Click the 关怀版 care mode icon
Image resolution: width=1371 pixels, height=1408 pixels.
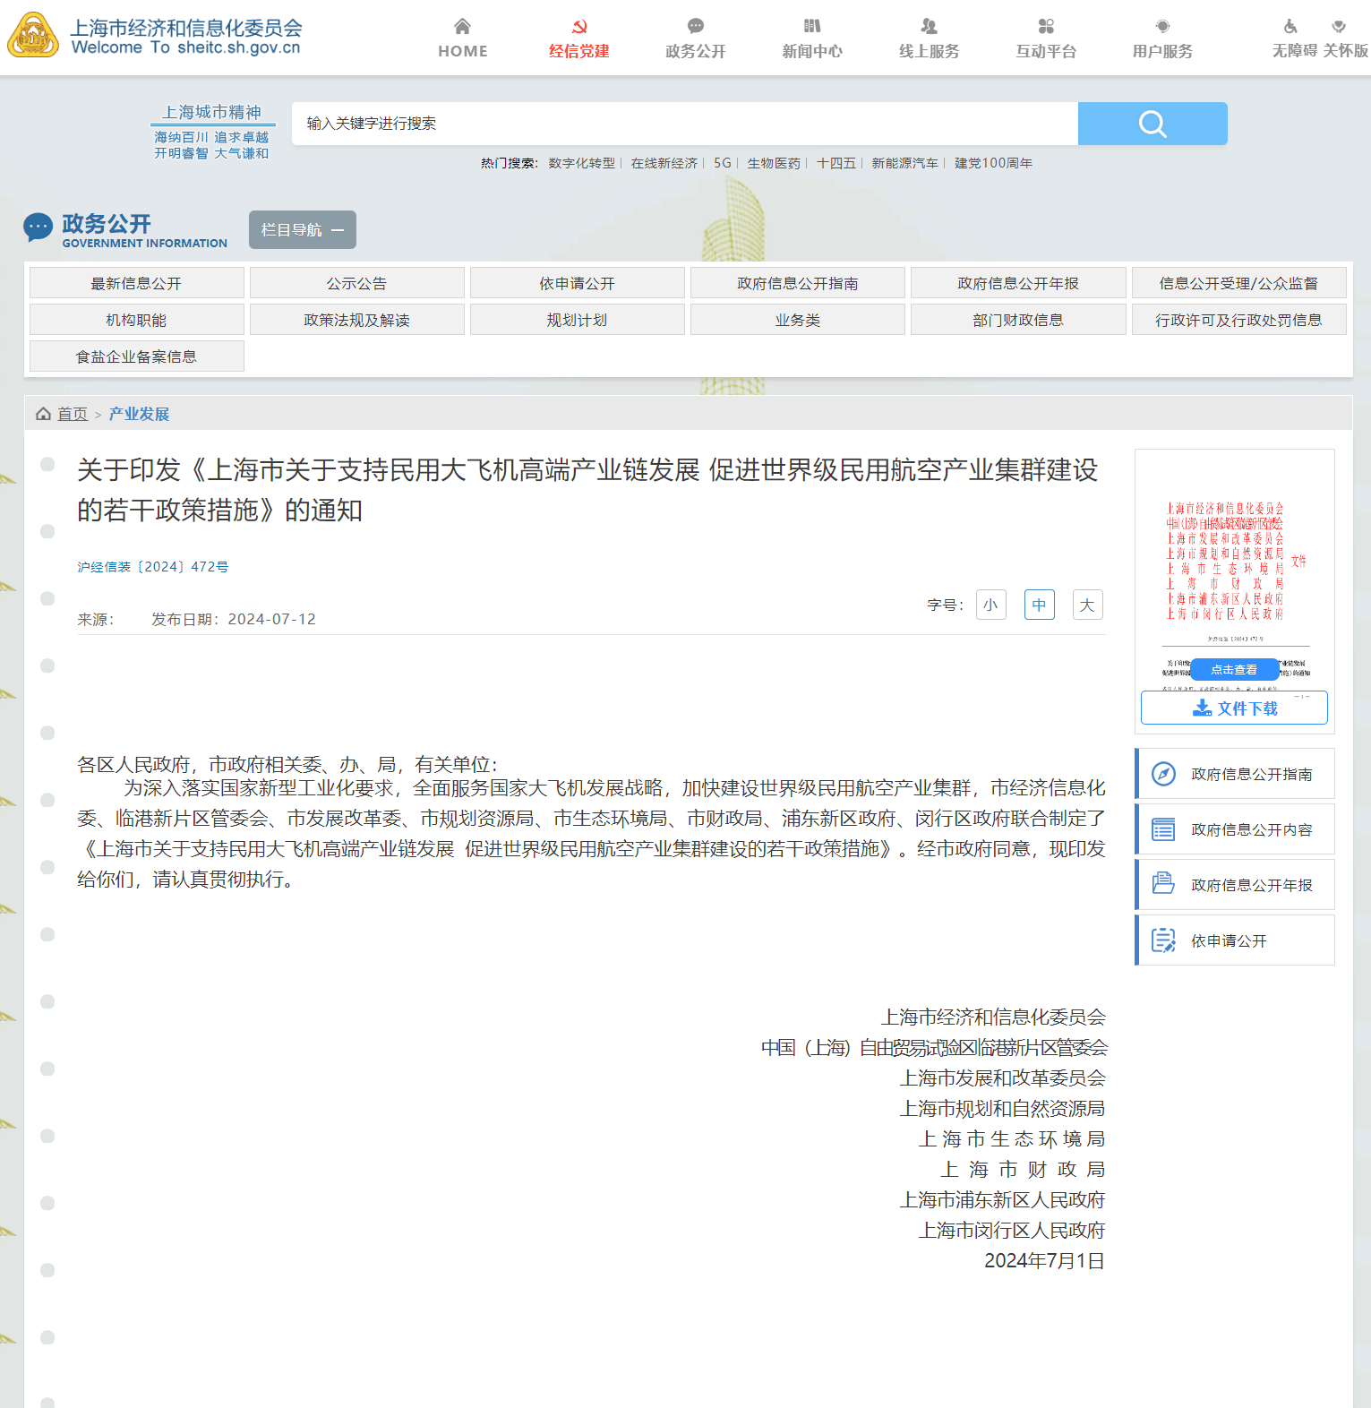tap(1339, 26)
